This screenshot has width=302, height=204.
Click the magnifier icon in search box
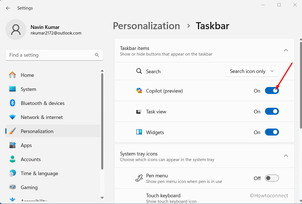pos(97,55)
